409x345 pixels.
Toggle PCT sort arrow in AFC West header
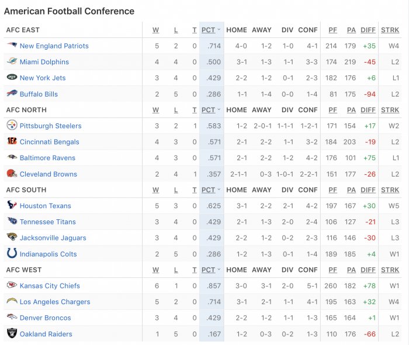pos(219,270)
